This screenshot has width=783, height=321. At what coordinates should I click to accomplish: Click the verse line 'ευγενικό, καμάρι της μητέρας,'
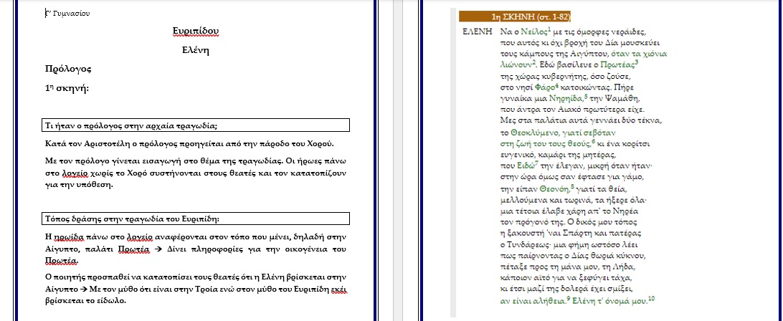coord(559,155)
